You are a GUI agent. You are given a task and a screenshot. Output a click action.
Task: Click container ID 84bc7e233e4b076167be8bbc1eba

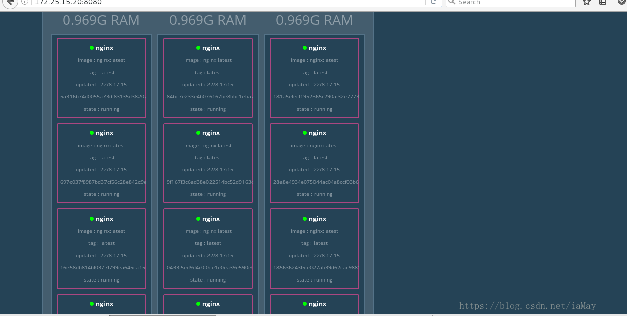coord(209,96)
